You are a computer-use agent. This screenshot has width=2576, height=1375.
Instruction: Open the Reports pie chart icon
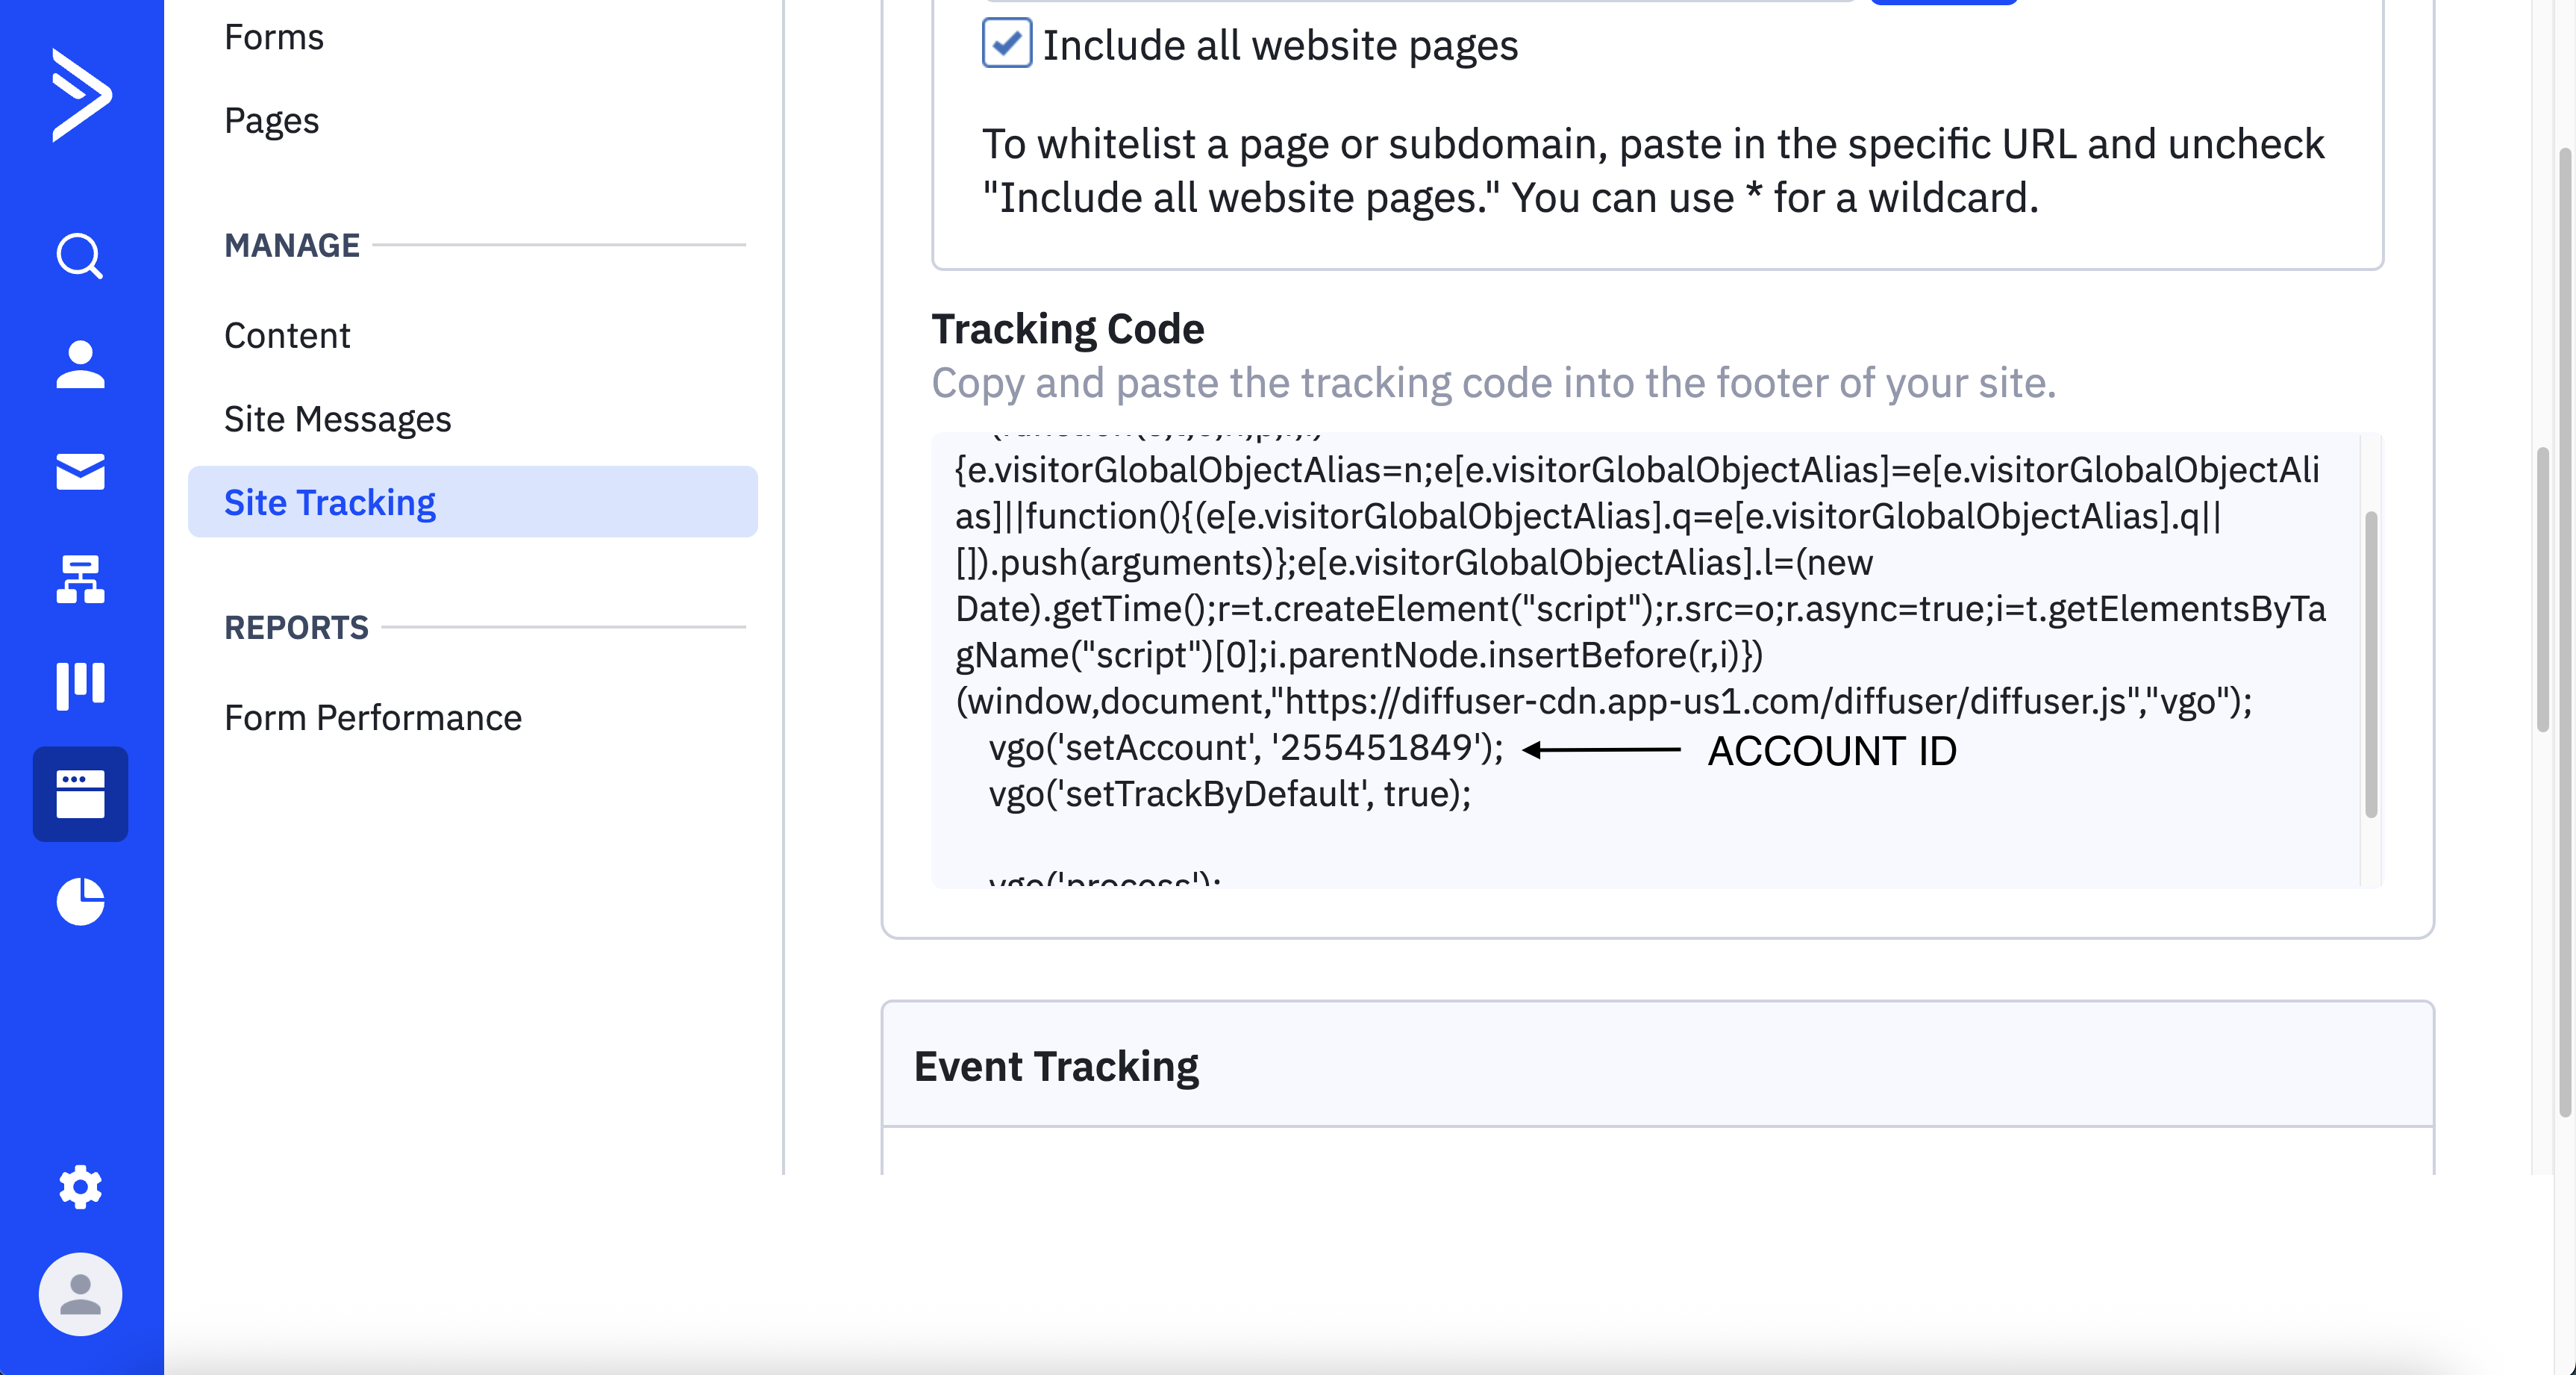point(80,901)
